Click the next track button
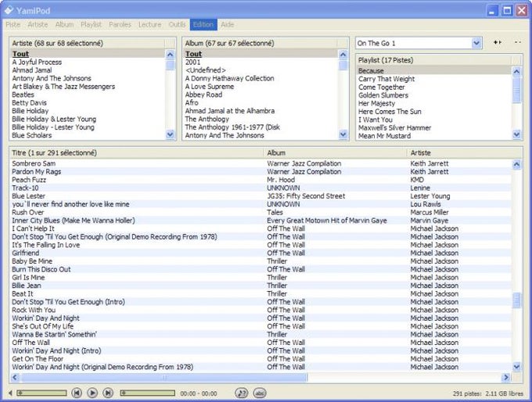The image size is (532, 402). click(x=108, y=393)
